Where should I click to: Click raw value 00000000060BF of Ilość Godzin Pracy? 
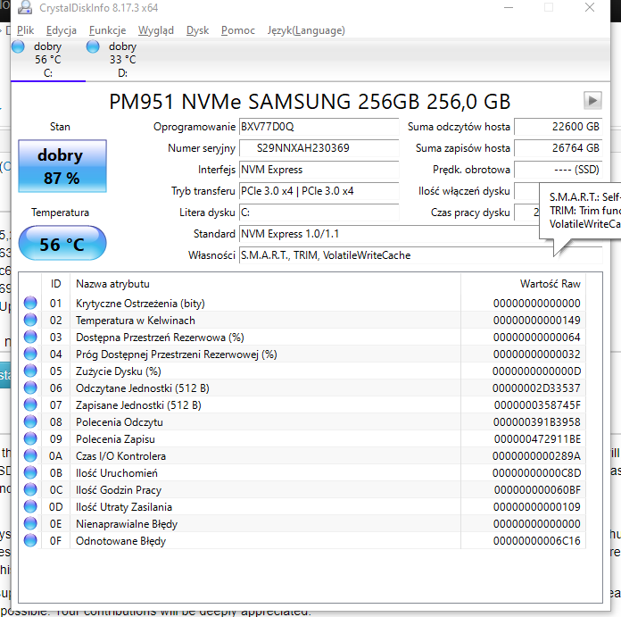click(x=537, y=490)
